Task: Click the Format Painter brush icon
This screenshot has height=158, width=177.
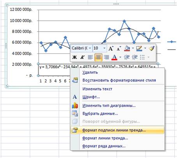Action: point(152,48)
